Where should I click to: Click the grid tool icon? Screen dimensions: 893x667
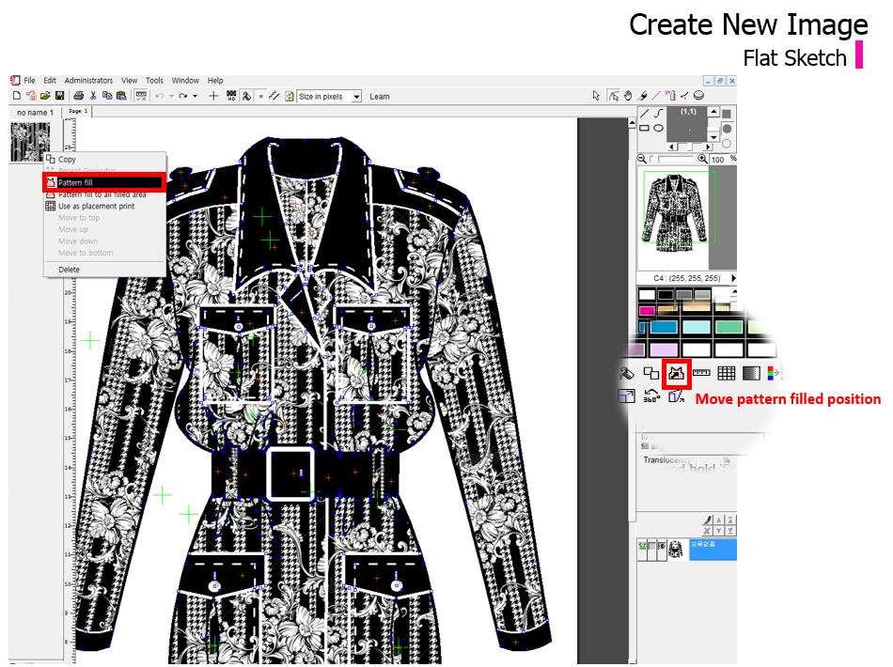[727, 373]
